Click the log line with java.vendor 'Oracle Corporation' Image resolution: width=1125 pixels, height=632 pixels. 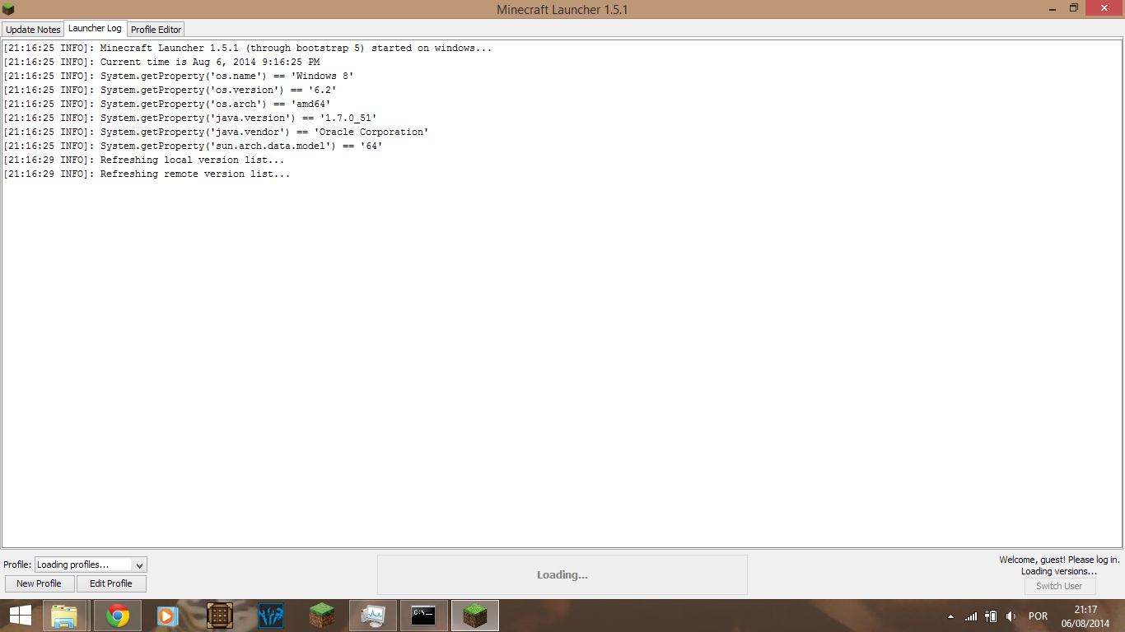(x=216, y=132)
